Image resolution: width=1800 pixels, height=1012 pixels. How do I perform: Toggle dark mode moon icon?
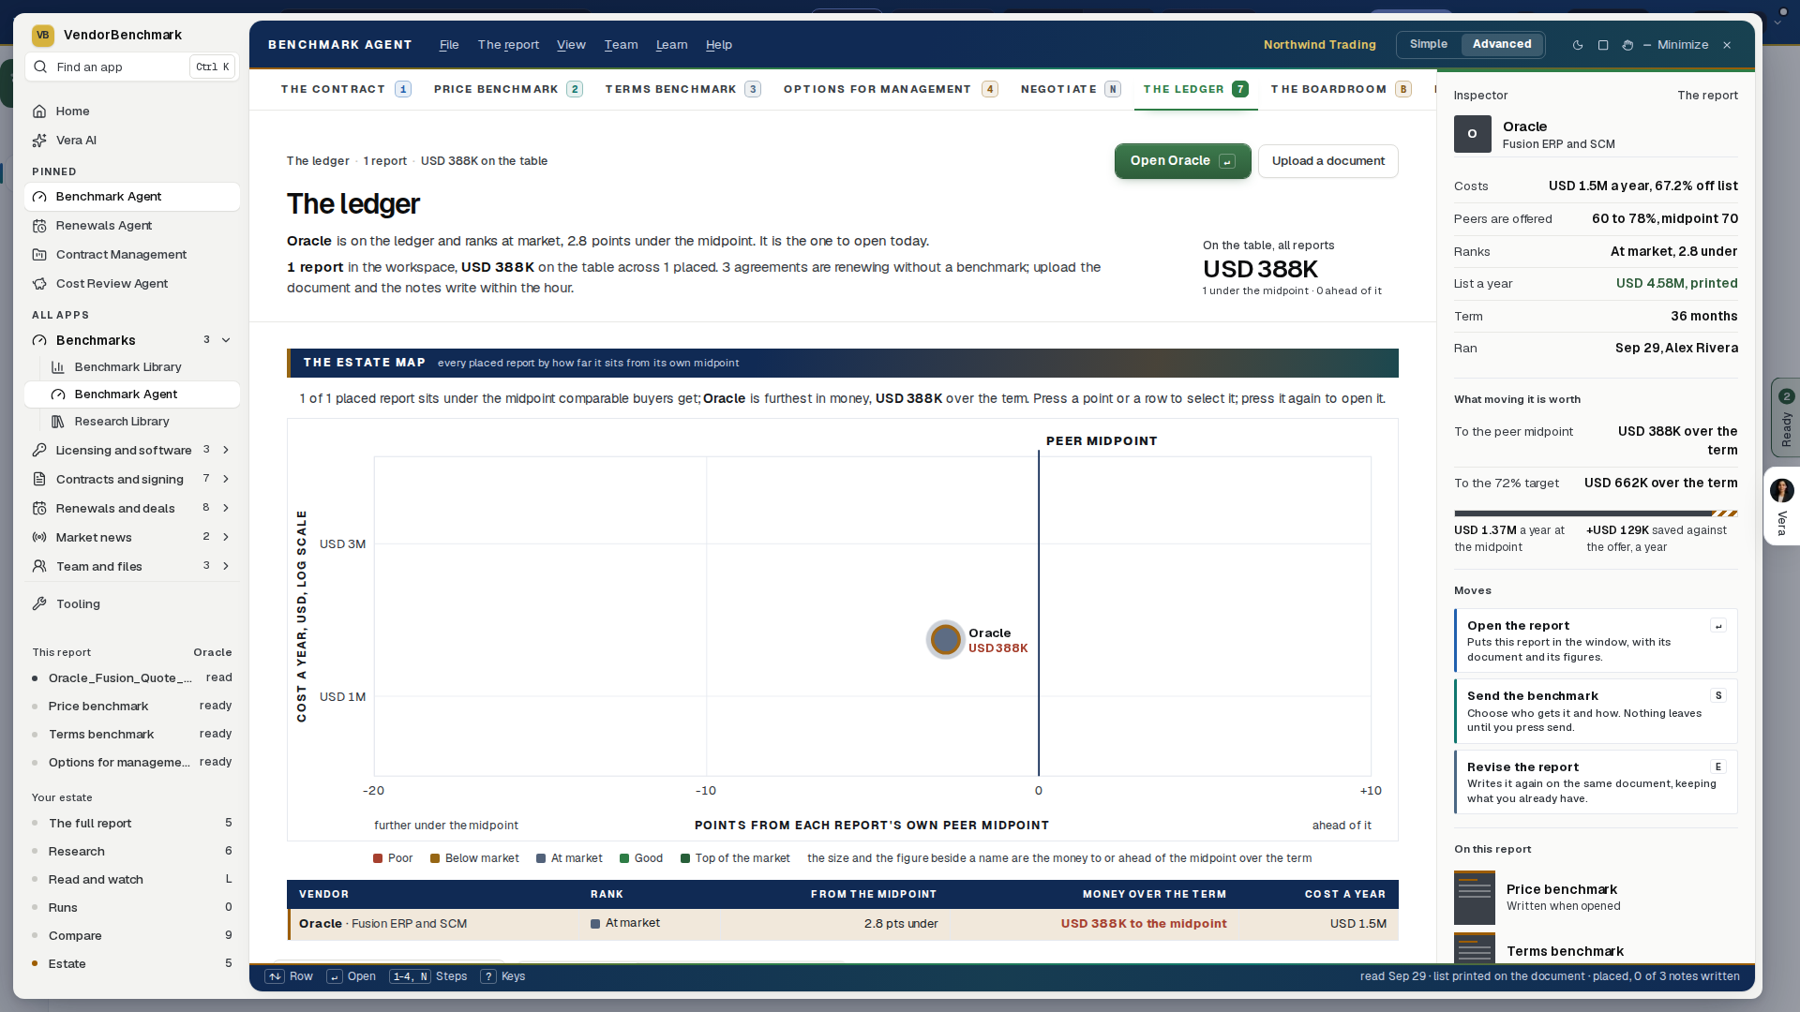tap(1578, 45)
